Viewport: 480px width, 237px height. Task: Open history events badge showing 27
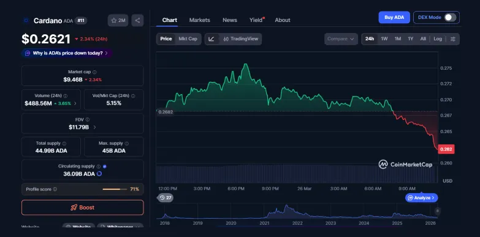click(166, 198)
